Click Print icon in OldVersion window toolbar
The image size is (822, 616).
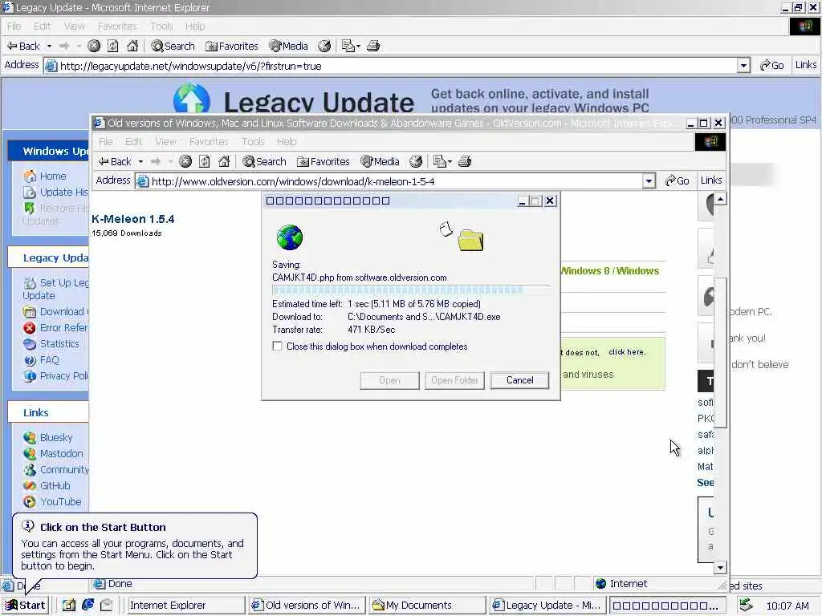465,161
